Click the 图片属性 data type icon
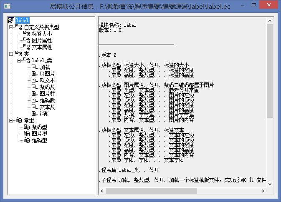Screen dimensions: 281x202 pyautogui.click(x=27, y=40)
